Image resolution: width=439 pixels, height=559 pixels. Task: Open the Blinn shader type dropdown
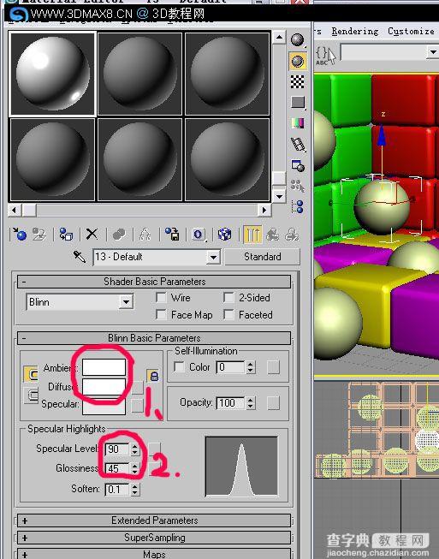click(126, 302)
